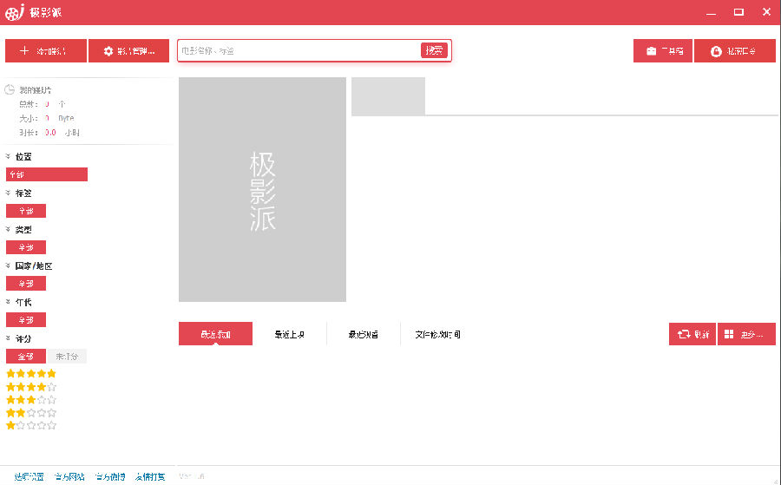
Task: Filter by one-star rating row
Action: point(31,425)
